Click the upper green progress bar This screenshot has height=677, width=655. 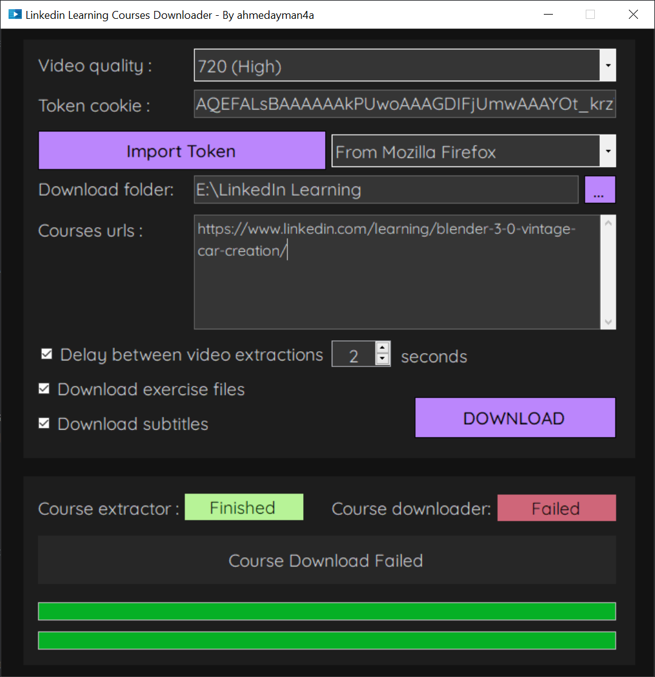click(x=327, y=611)
